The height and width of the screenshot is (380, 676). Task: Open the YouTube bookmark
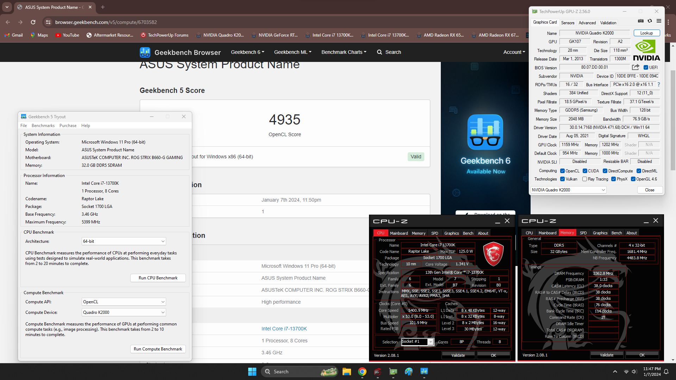point(67,35)
